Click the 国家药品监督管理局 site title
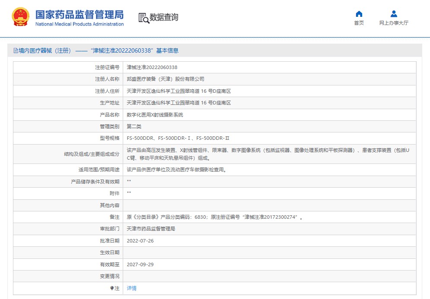 point(79,14)
